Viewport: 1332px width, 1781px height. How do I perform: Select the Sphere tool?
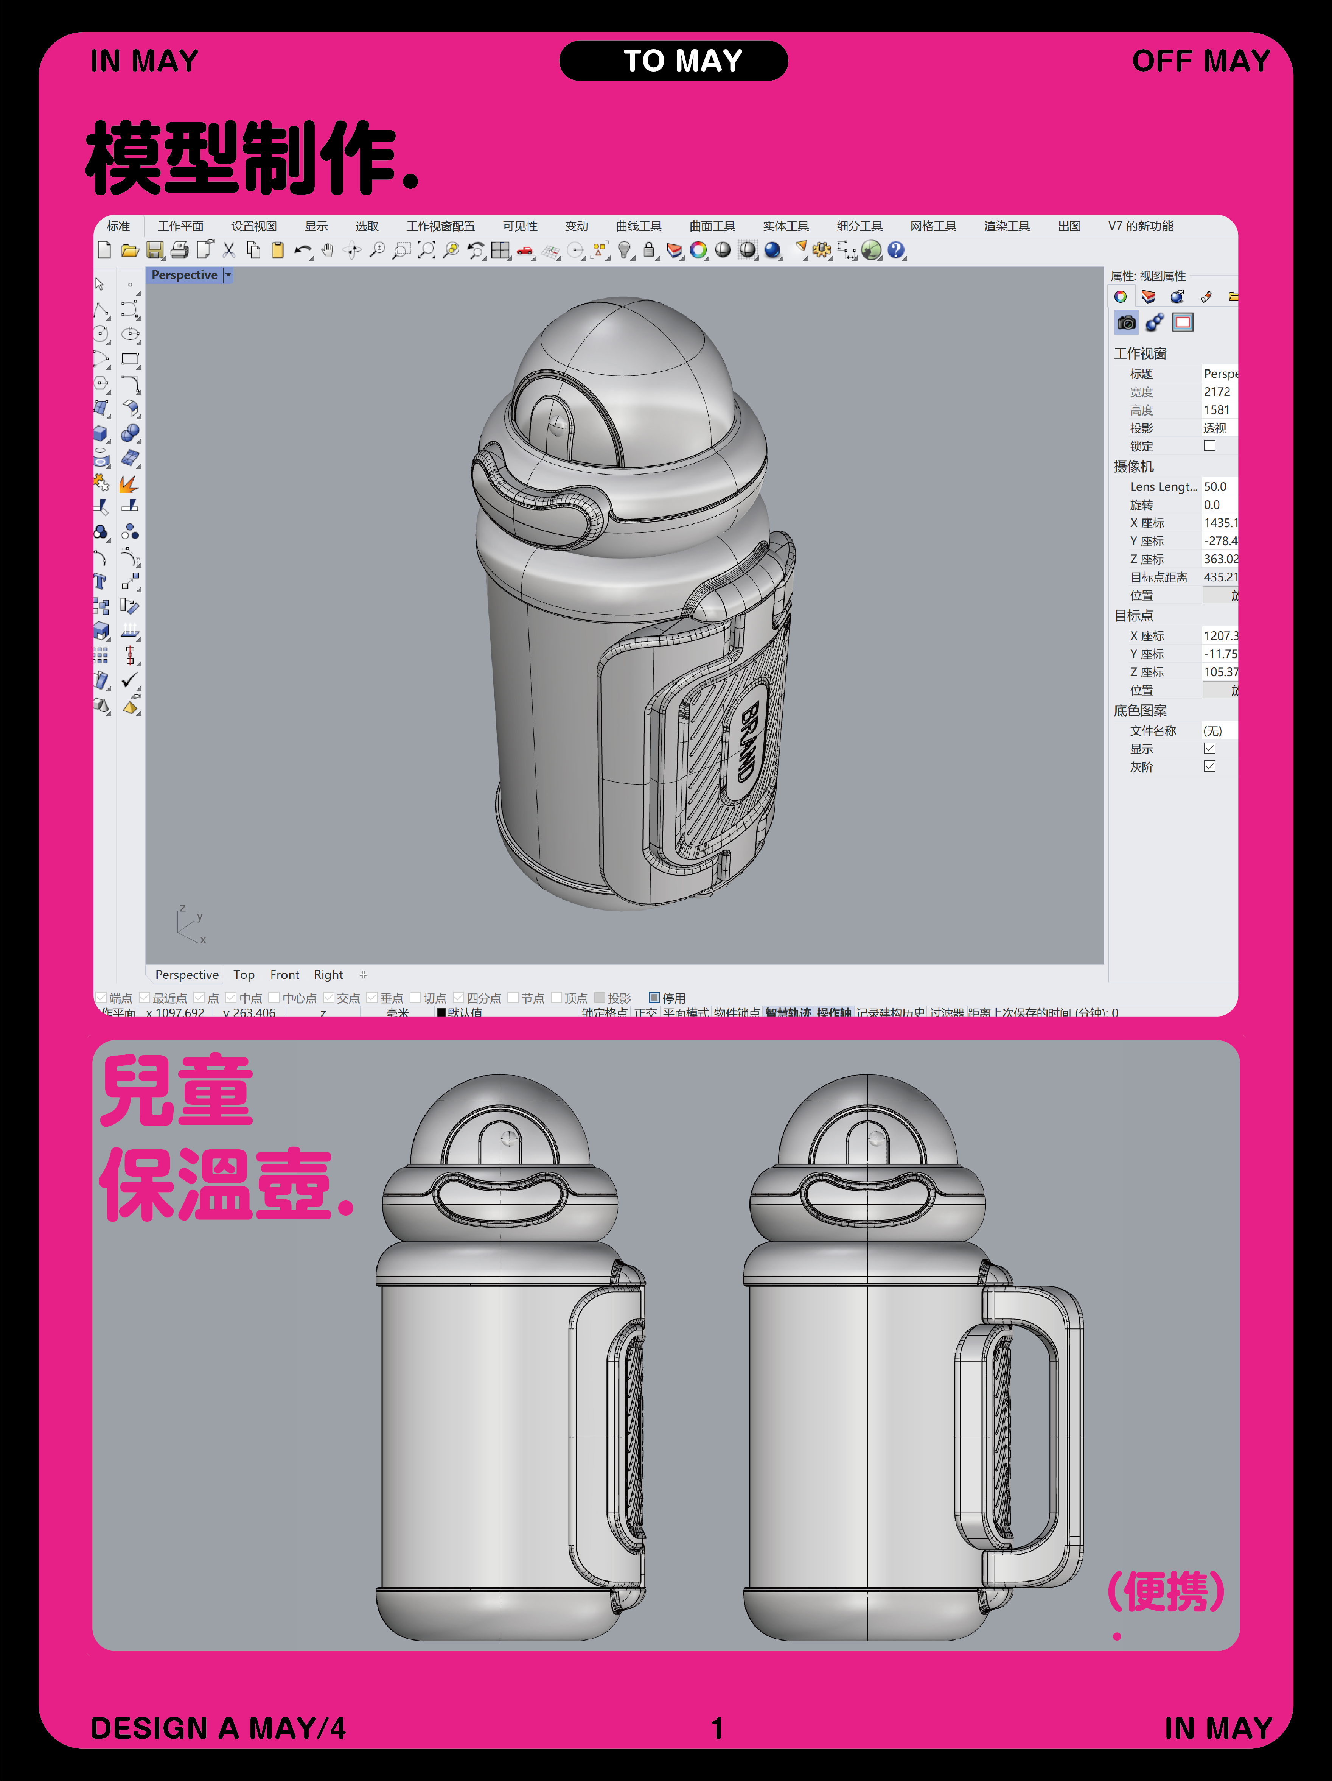131,431
